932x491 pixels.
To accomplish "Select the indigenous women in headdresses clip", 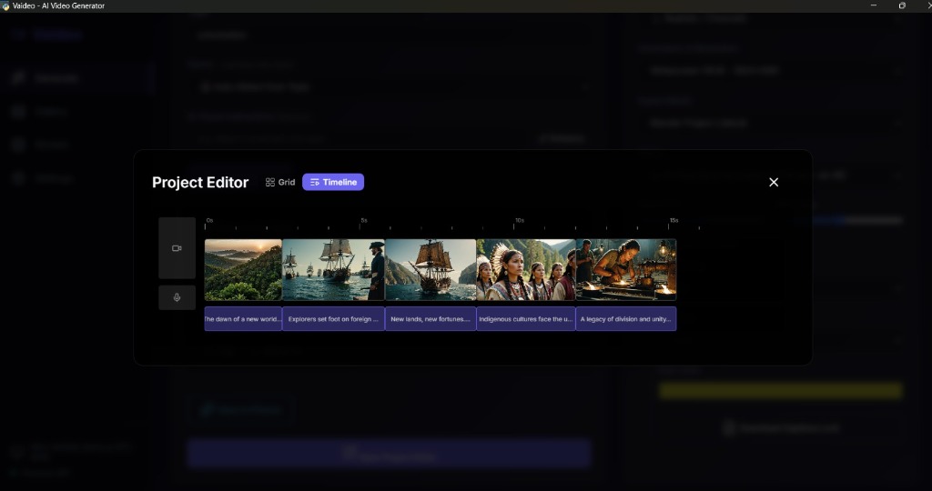I will tap(526, 269).
